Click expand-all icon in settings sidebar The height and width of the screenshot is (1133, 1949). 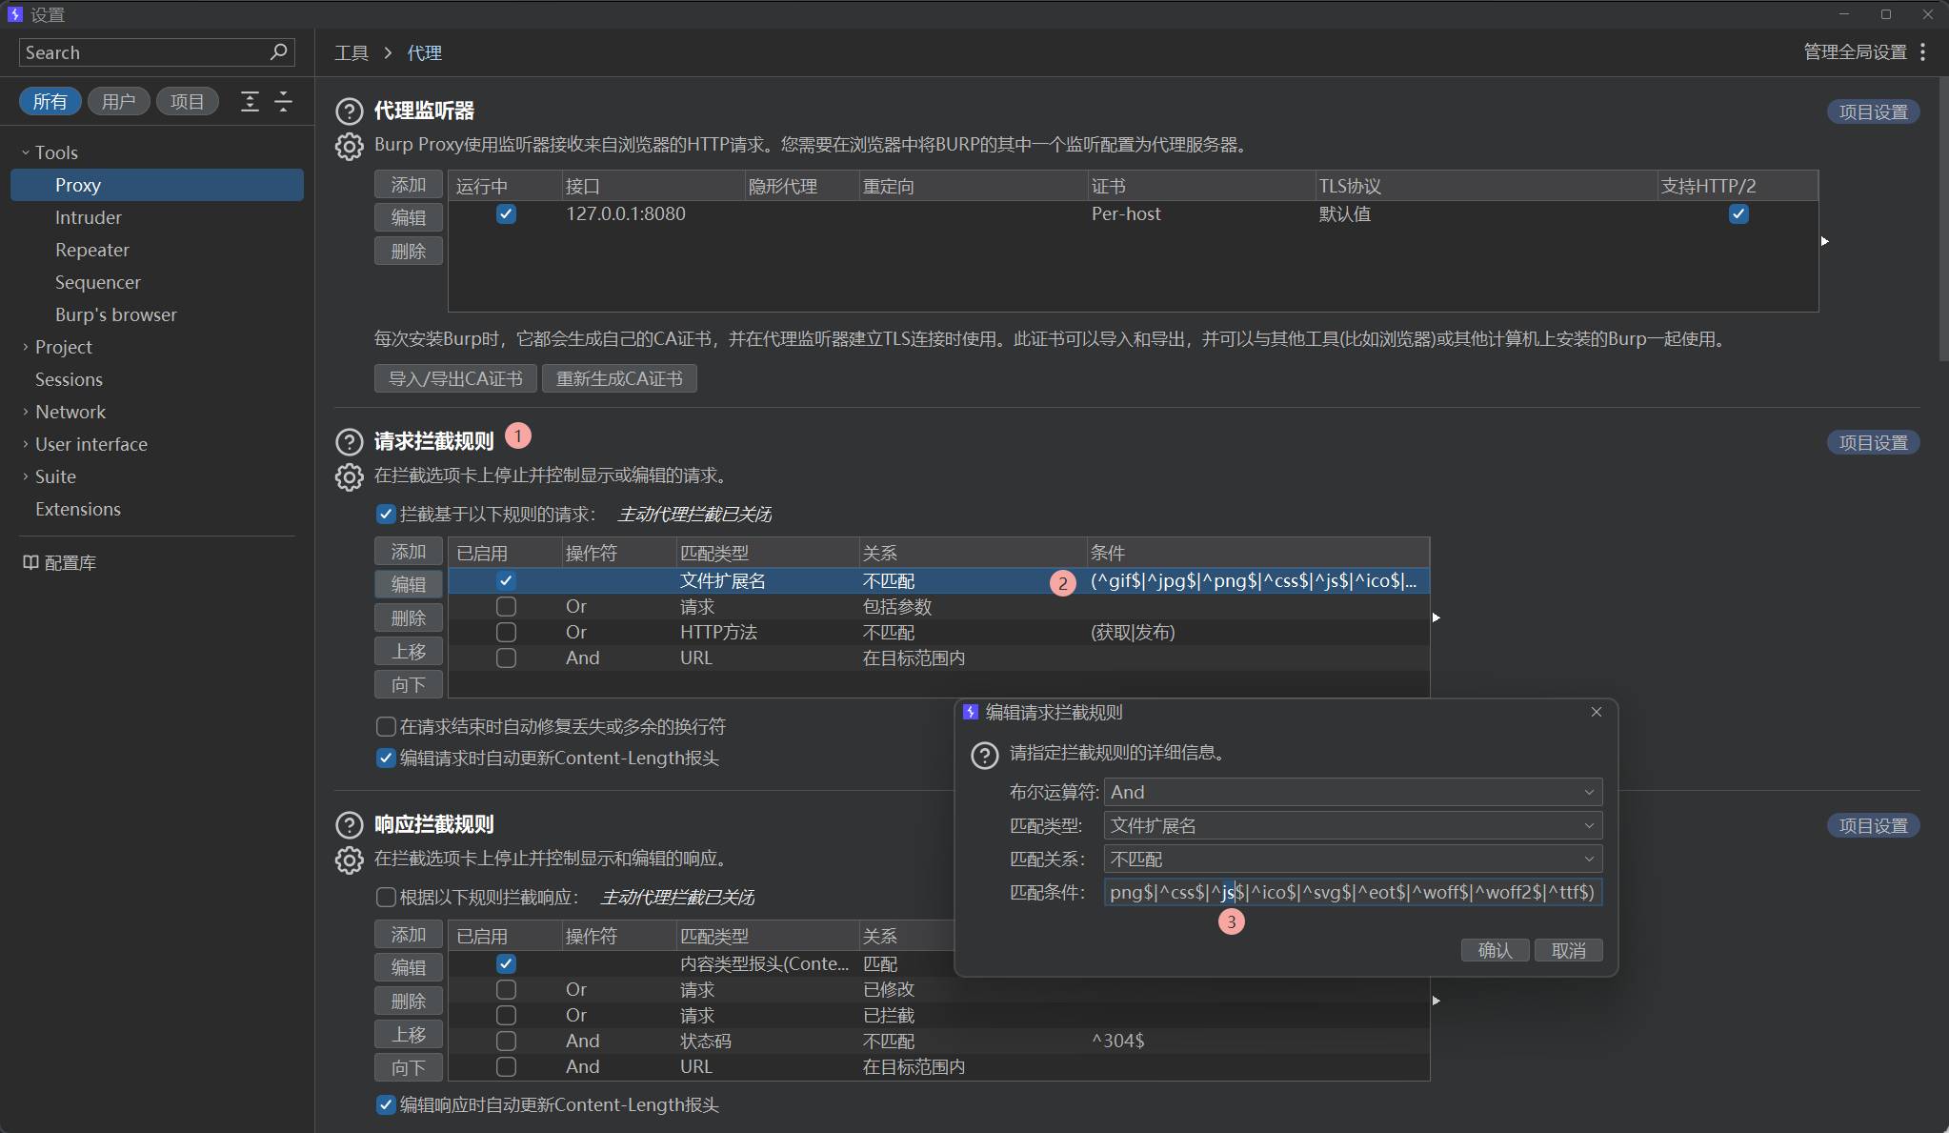250,102
